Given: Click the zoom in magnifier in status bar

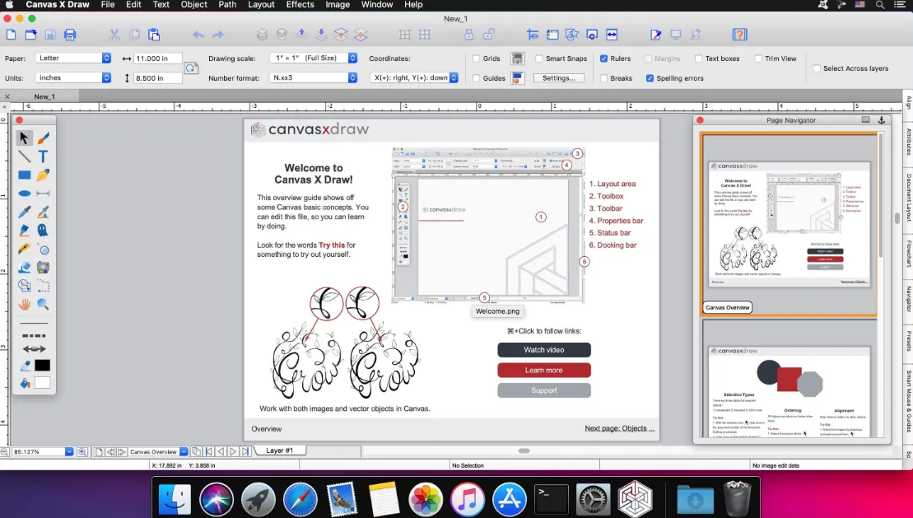Looking at the screenshot, I should pyautogui.click(x=82, y=451).
